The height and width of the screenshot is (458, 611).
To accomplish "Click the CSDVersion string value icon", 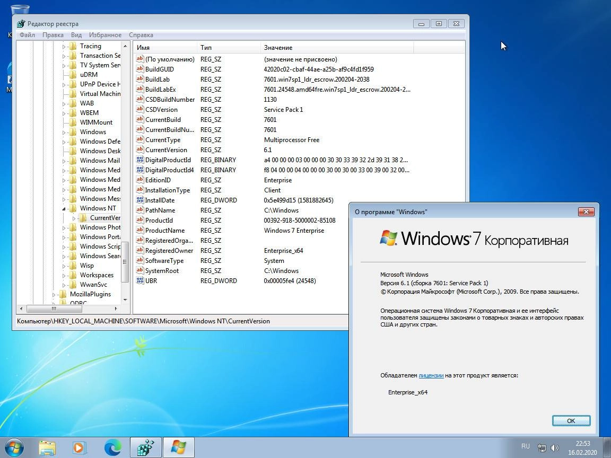I will point(140,109).
